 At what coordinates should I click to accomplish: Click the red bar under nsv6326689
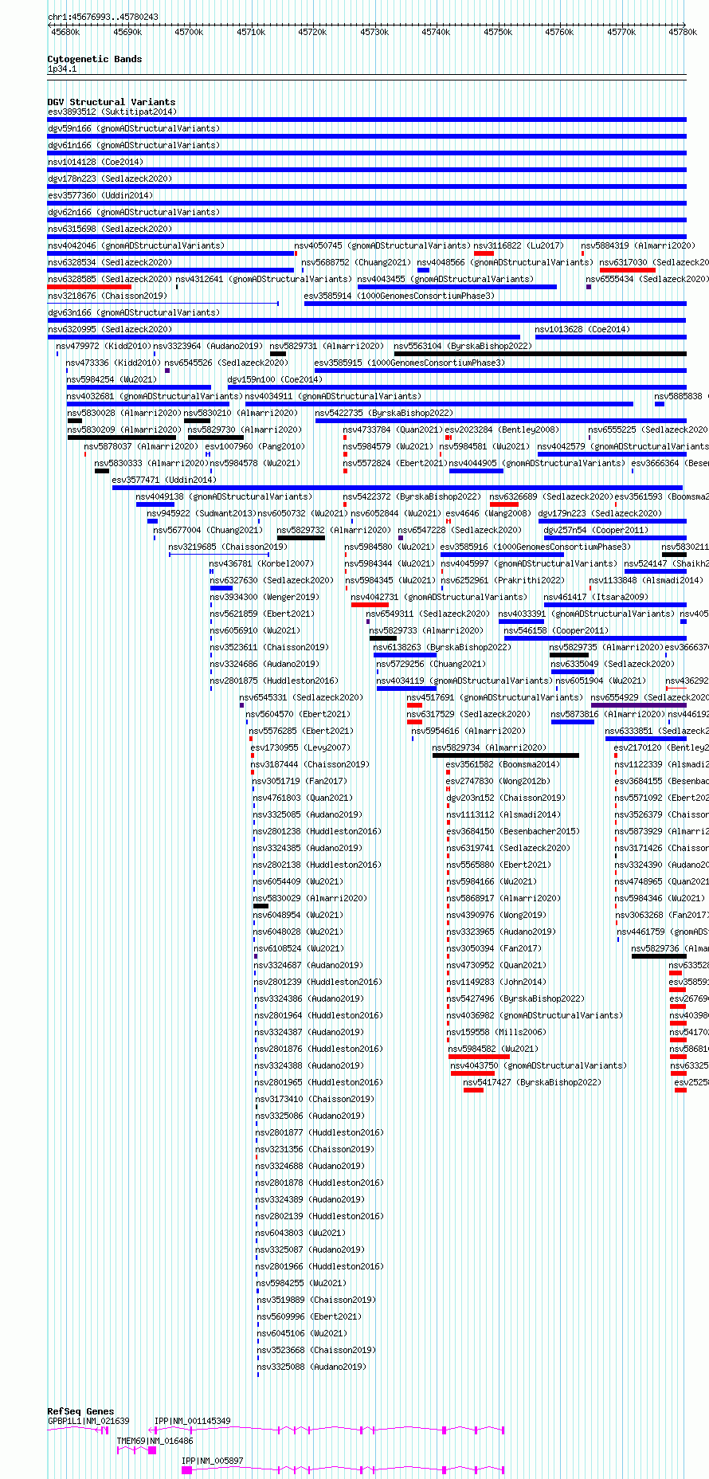point(504,504)
